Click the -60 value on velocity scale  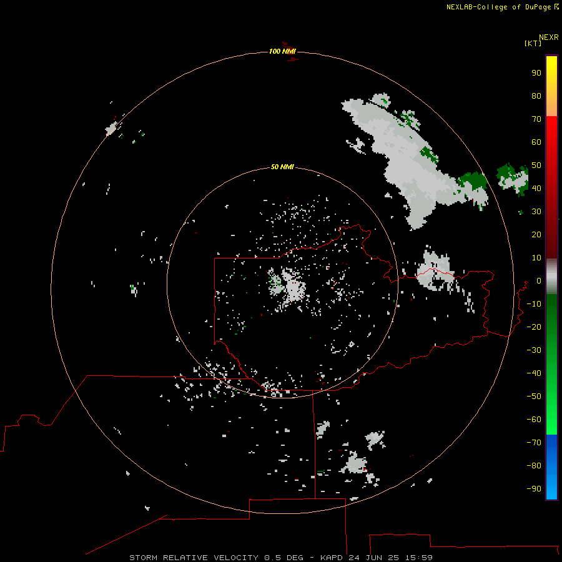tap(534, 420)
